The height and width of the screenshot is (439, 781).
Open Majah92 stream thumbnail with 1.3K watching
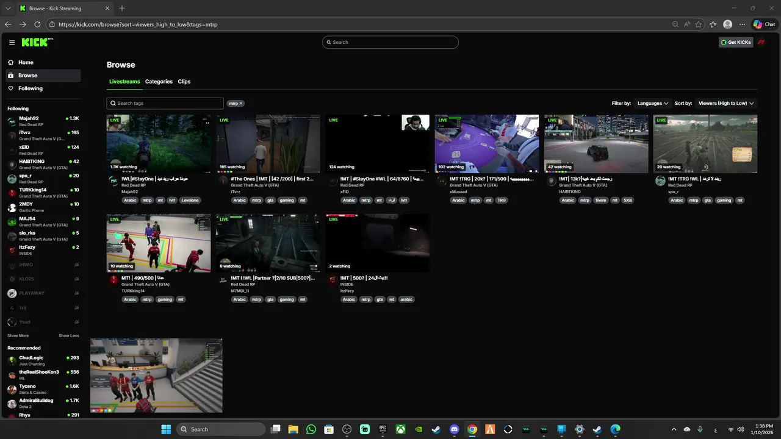click(159, 144)
